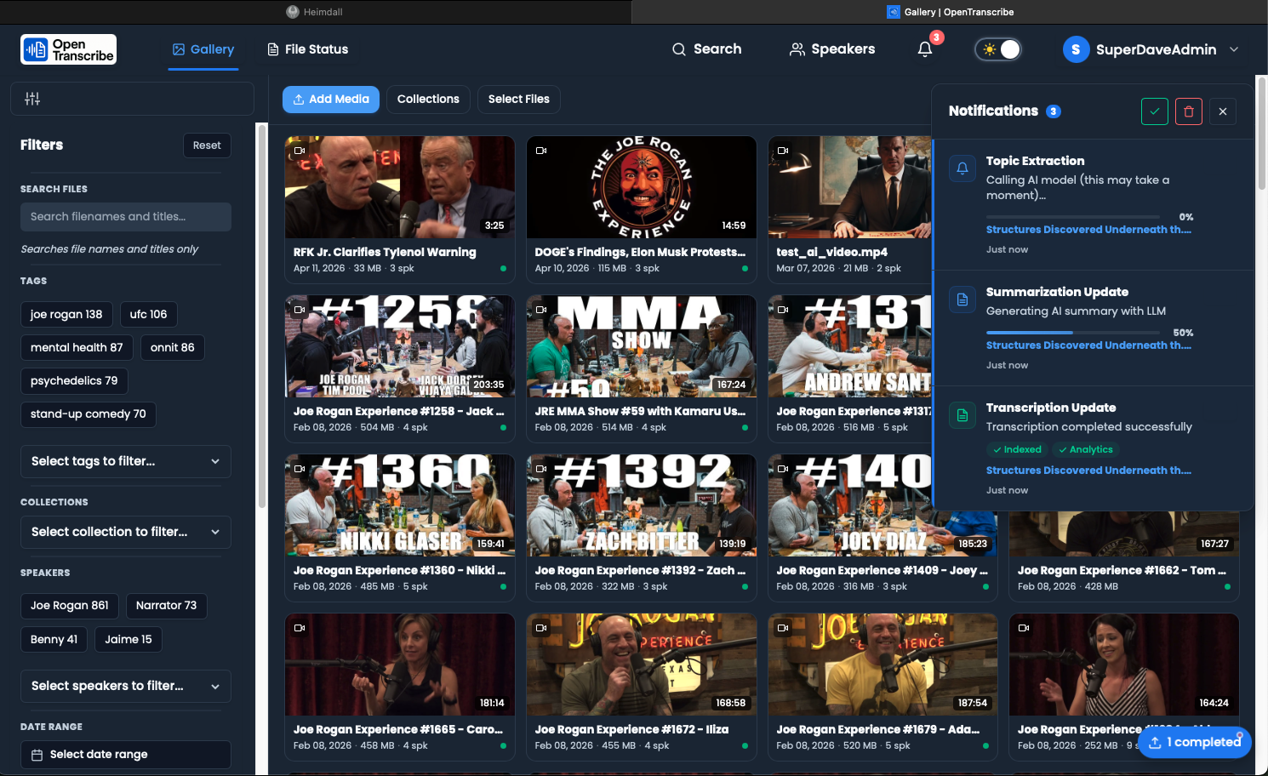Toggle the onnit 86 tag filter
1268x776 pixels.
point(173,347)
